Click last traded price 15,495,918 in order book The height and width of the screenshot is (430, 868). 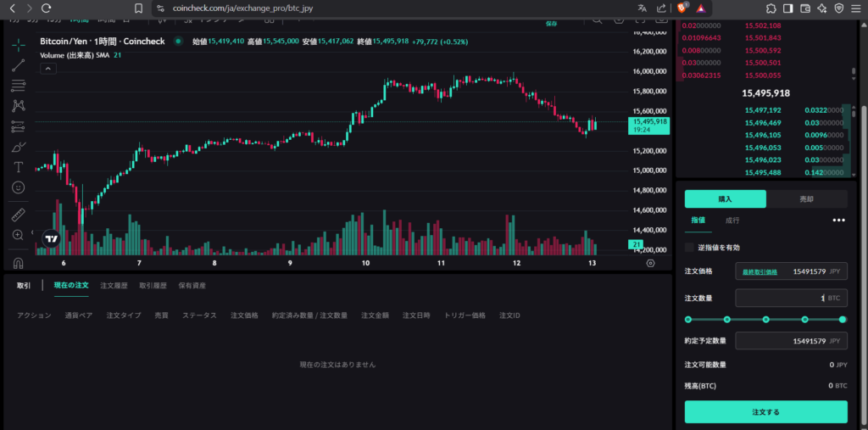click(765, 93)
